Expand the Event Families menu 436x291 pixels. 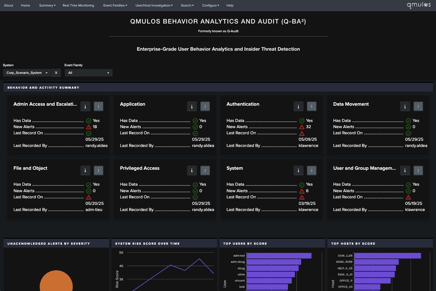click(x=115, y=5)
